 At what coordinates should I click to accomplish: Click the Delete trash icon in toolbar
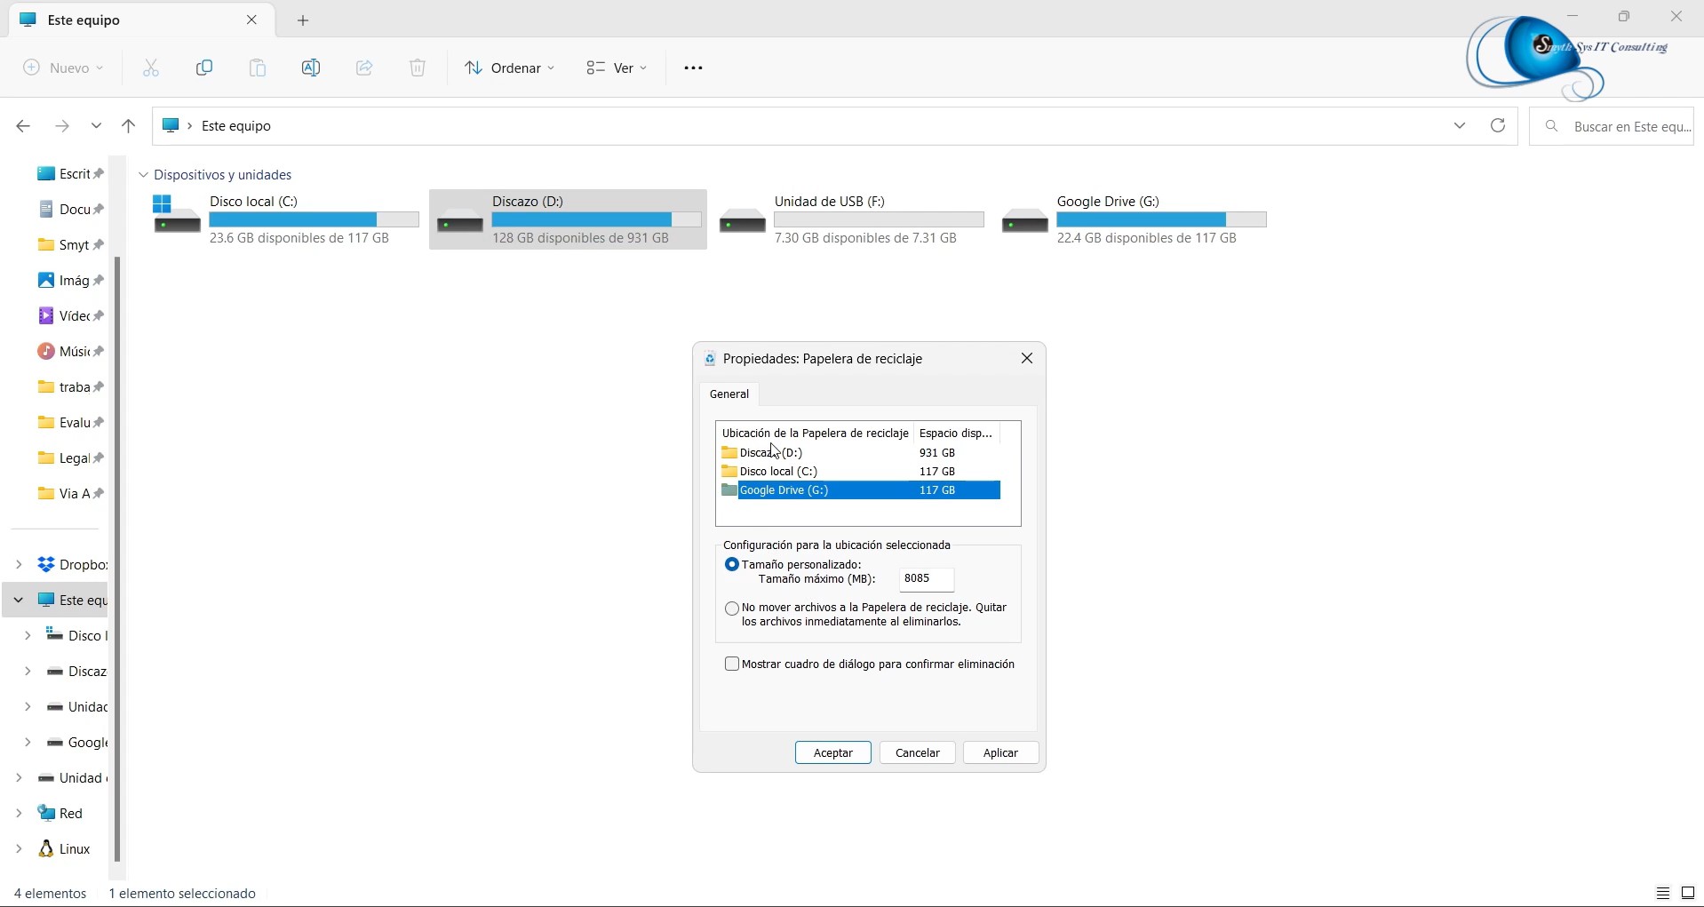click(418, 68)
